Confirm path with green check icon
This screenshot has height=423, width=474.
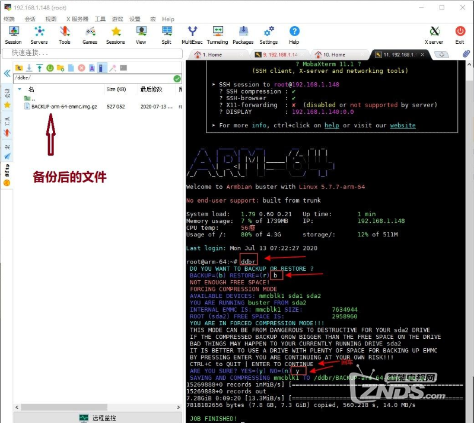tap(177, 79)
